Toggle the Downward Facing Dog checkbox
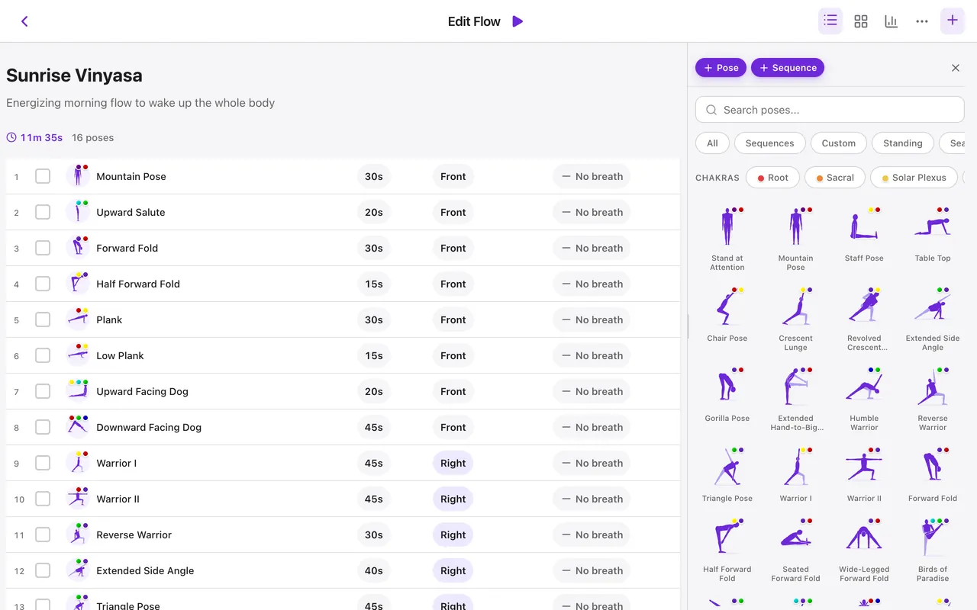 [x=43, y=427]
